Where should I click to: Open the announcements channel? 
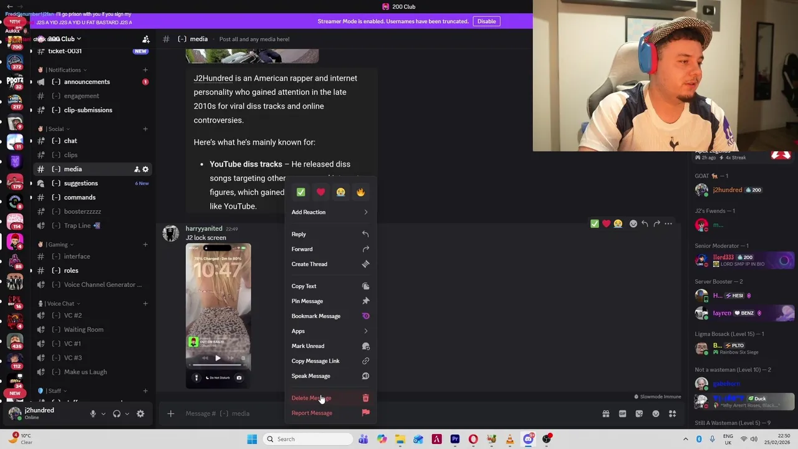(92, 82)
